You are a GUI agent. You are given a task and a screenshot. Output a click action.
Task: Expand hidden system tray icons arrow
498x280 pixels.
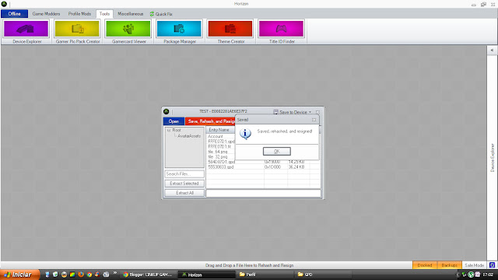point(458,275)
